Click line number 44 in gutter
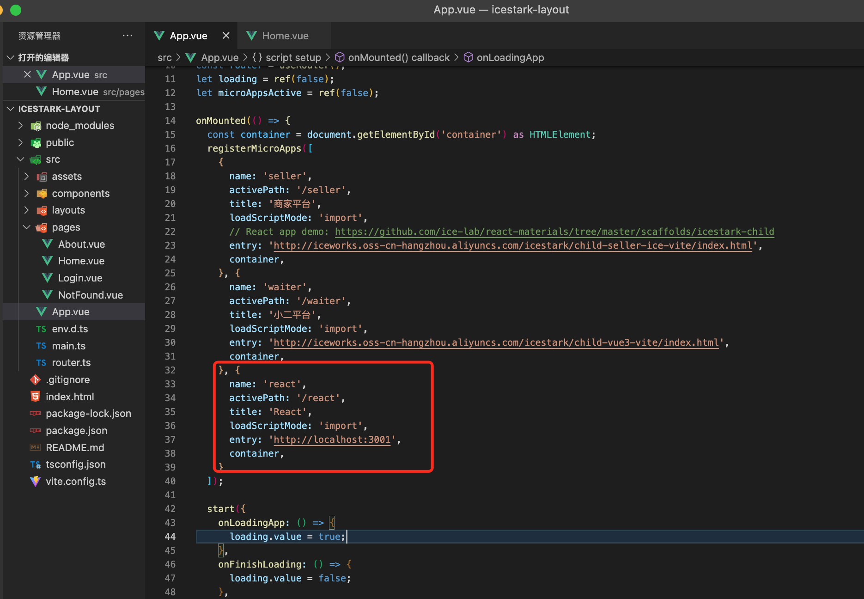864x599 pixels. tap(170, 537)
